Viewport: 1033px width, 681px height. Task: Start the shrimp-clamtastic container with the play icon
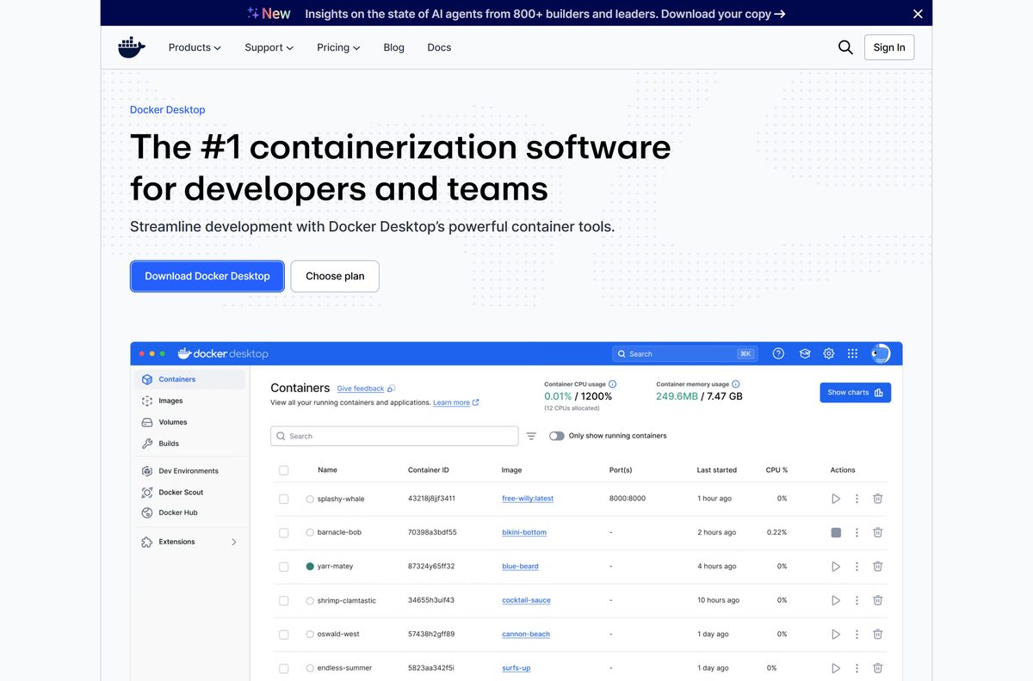(835, 600)
